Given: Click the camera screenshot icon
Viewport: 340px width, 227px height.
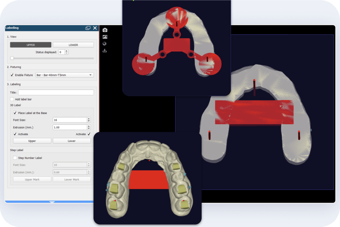Looking at the screenshot, I should pyautogui.click(x=105, y=30).
